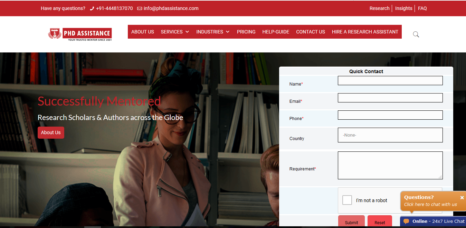Focus the Name input field
This screenshot has width=466, height=228.
[x=390, y=81]
